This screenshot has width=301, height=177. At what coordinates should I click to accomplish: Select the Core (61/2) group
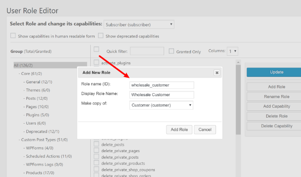32,74
